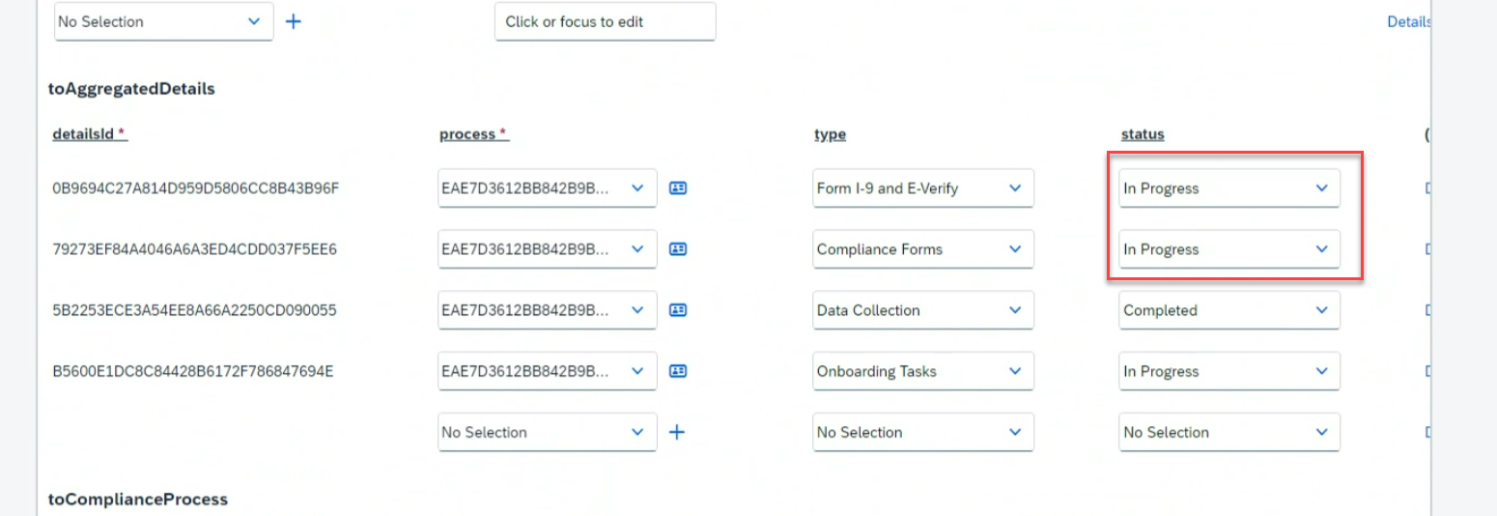
Task: Expand the Form I-9 and E-Verify type dropdown
Action: pyautogui.click(x=923, y=188)
